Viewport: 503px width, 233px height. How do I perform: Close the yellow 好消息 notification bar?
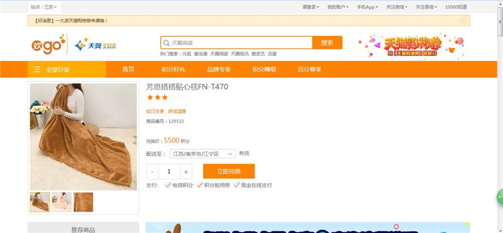tap(463, 21)
